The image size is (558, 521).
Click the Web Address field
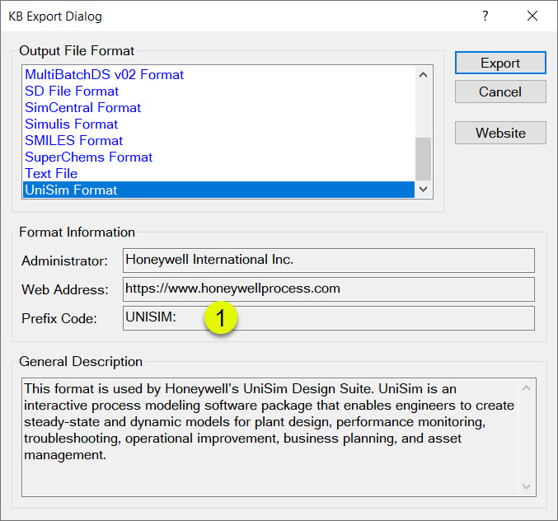328,289
